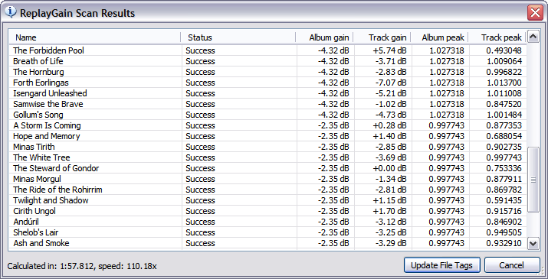Select Hope and Memory track
The width and height of the screenshot is (548, 279).
coord(267,136)
